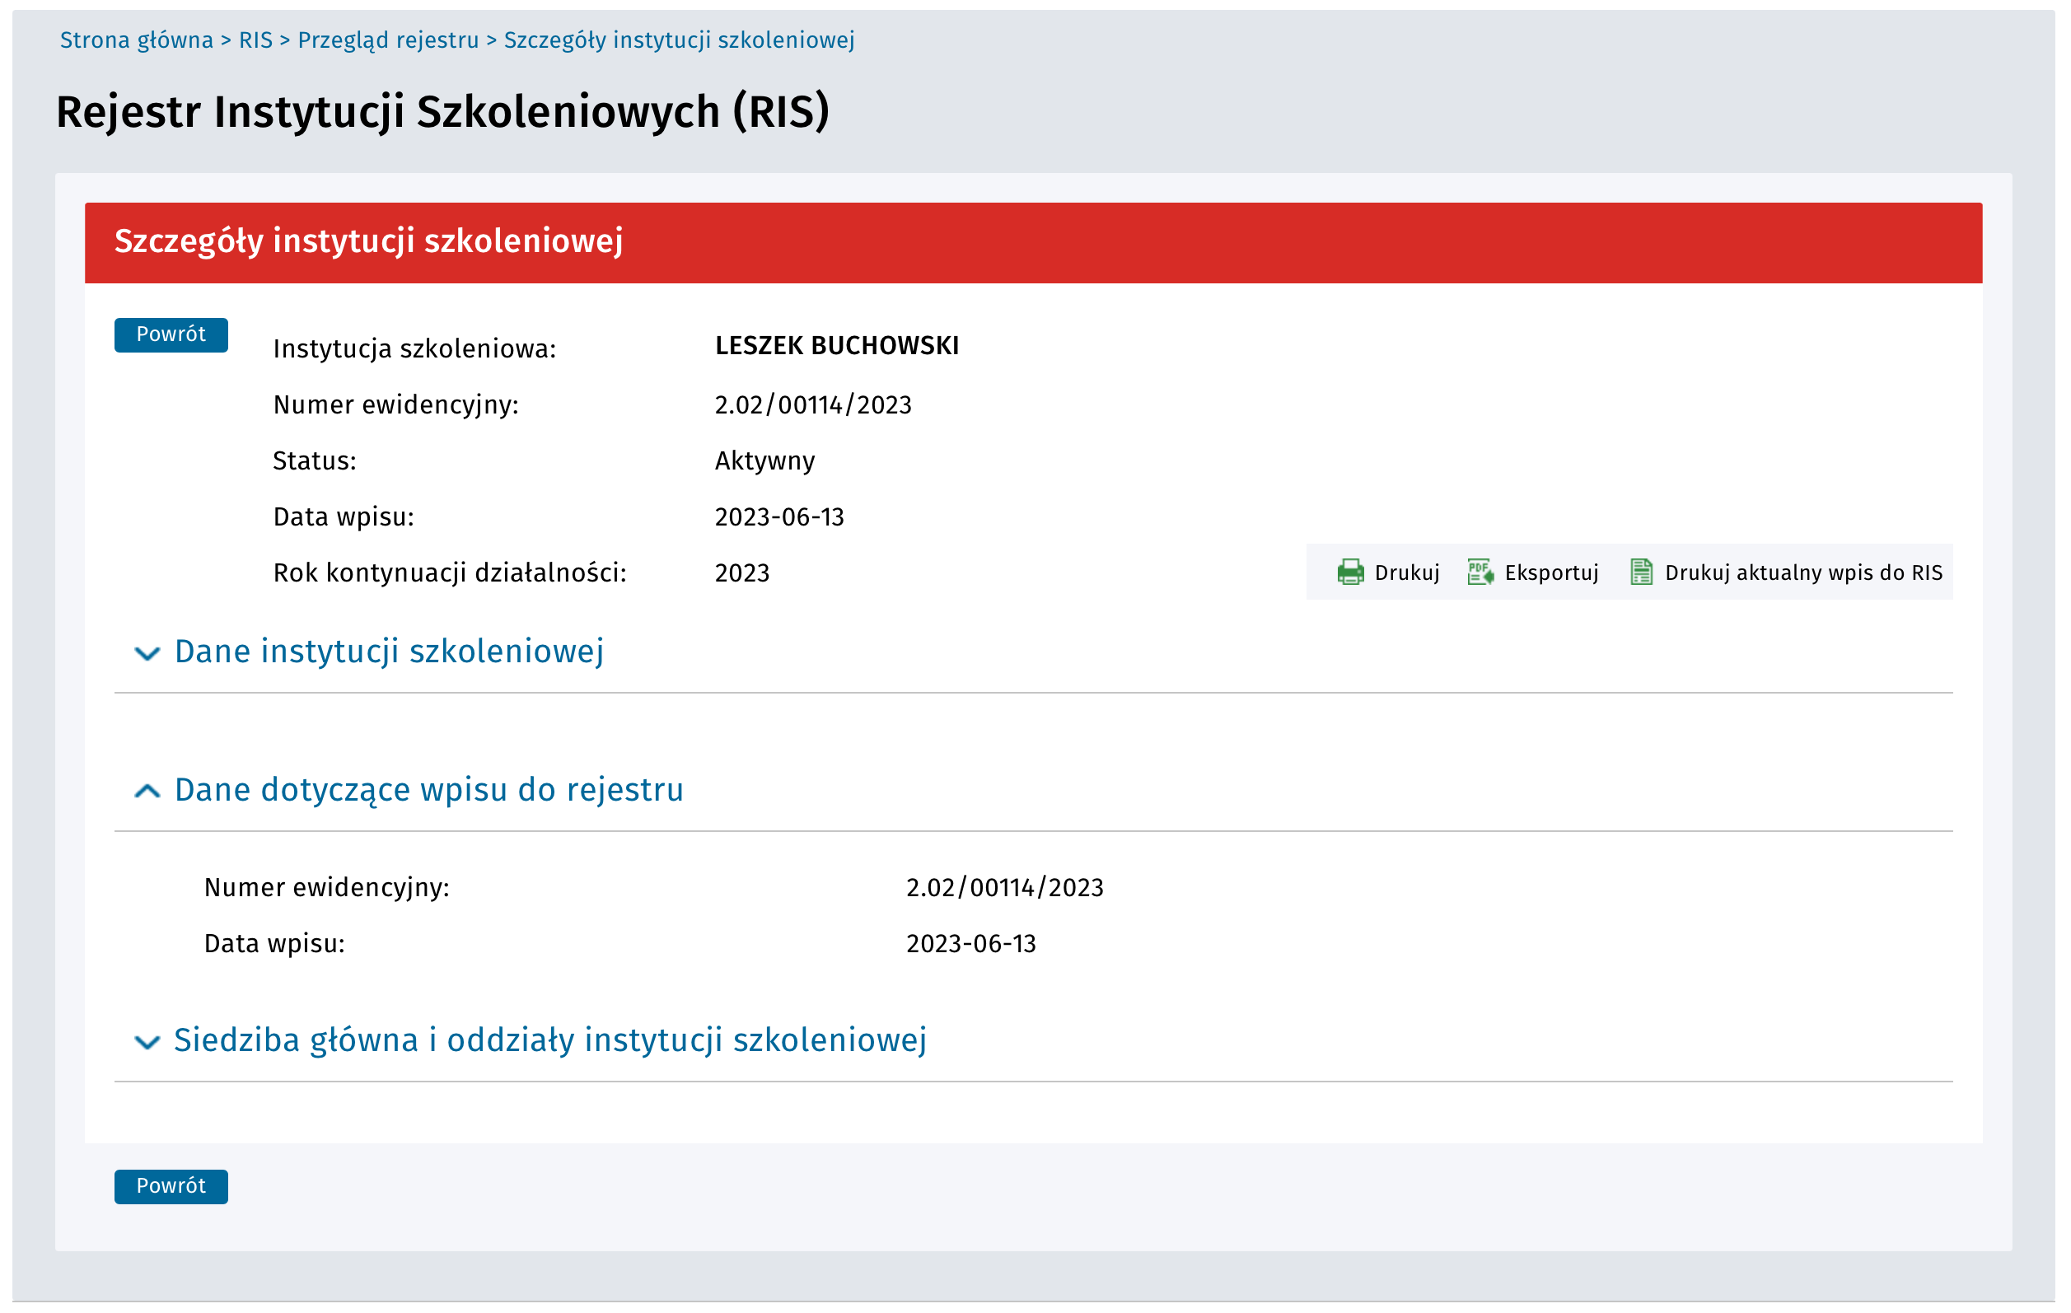The image size is (2071, 1313).
Task: Click the status value Aktywny
Action: 764,461
